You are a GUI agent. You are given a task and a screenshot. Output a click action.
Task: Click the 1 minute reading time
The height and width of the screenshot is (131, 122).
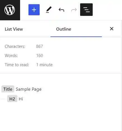click(44, 65)
